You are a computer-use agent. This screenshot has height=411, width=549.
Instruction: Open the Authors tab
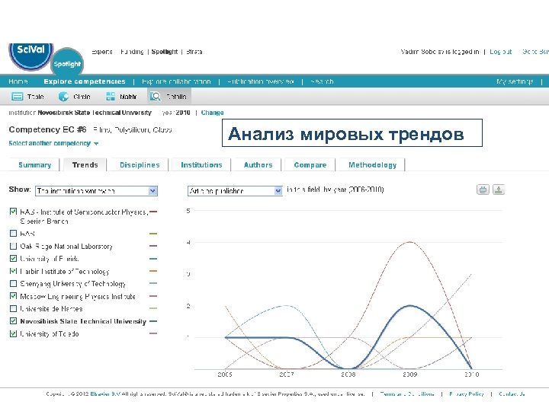(x=258, y=165)
